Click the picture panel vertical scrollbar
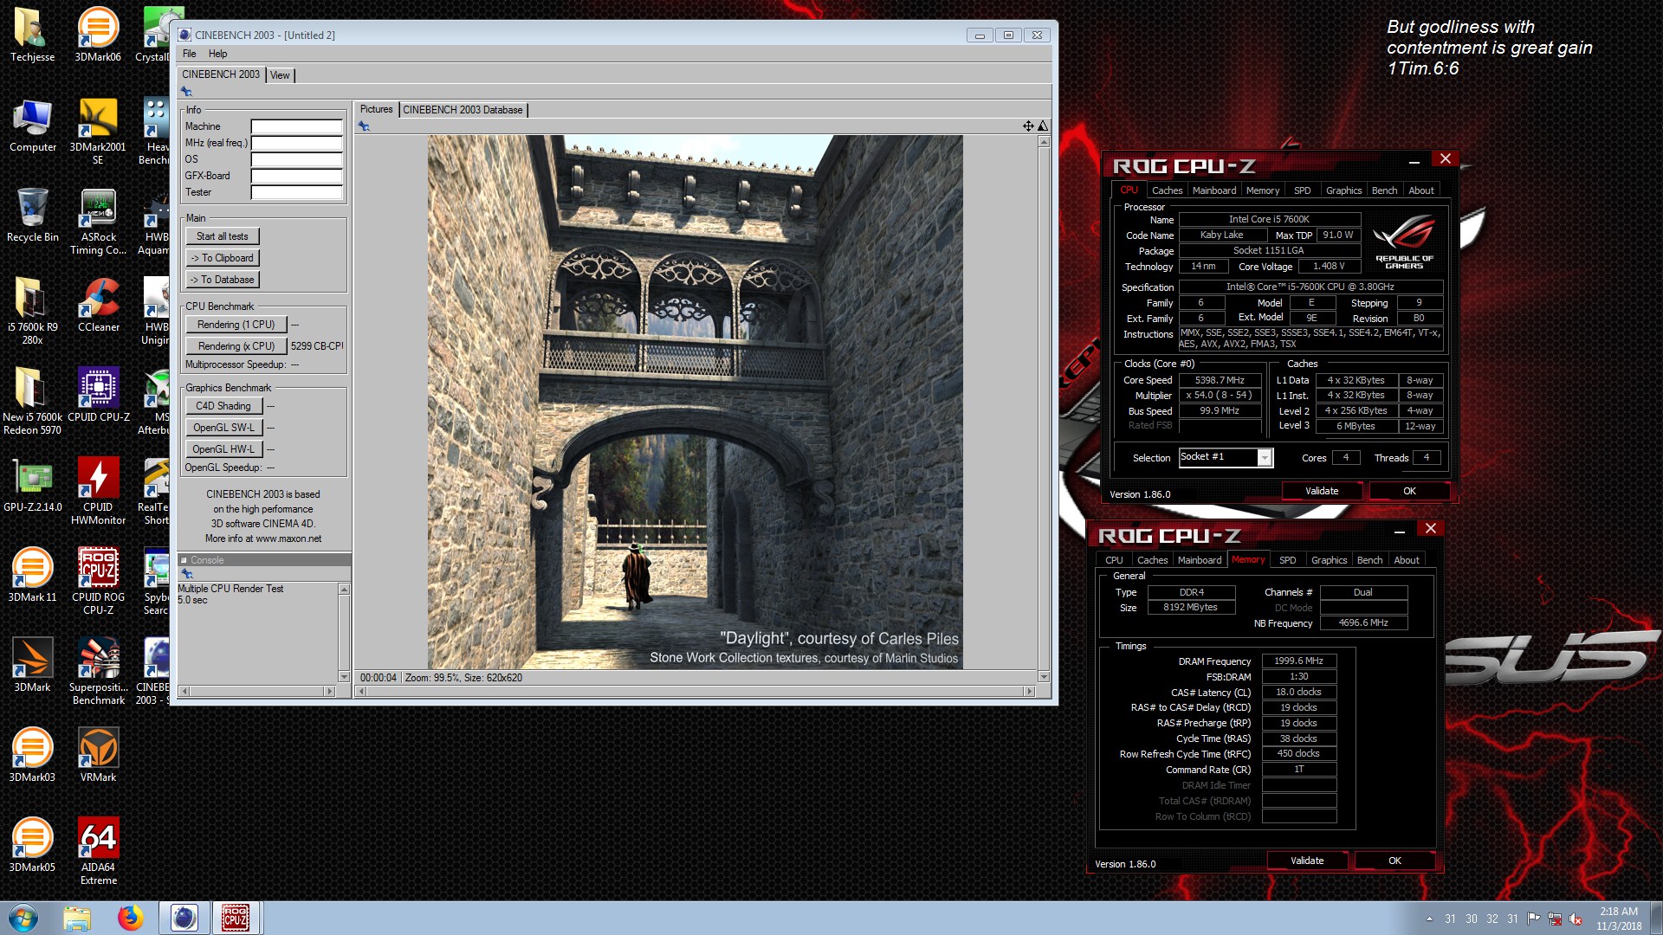The height and width of the screenshot is (935, 1663). coord(1043,408)
